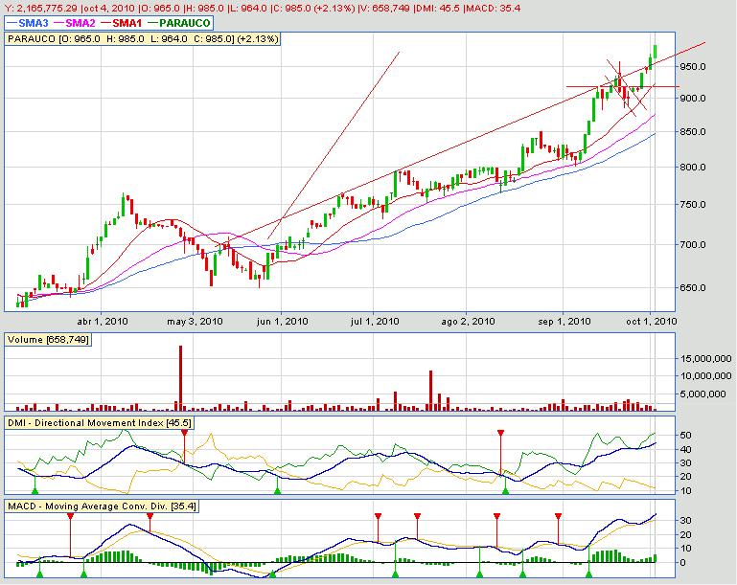The width and height of the screenshot is (737, 585).
Task: Click the 5,000,000 volume axis label
Action: [703, 394]
